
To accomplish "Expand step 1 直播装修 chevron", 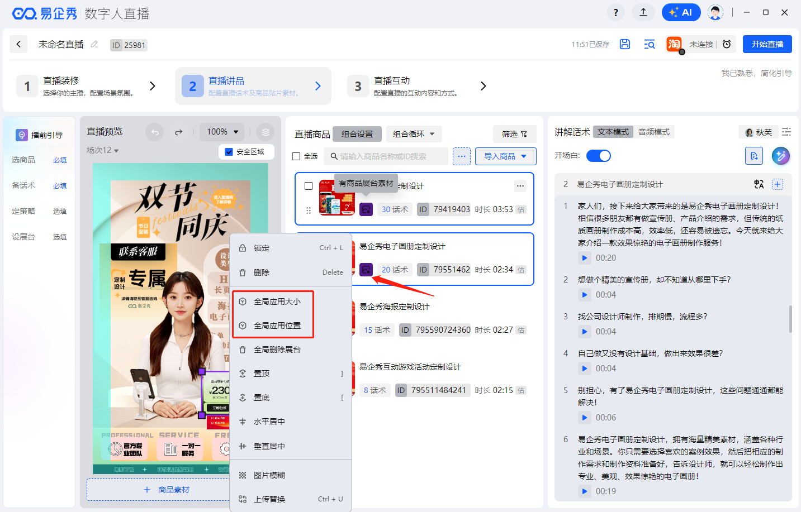I will (x=153, y=86).
